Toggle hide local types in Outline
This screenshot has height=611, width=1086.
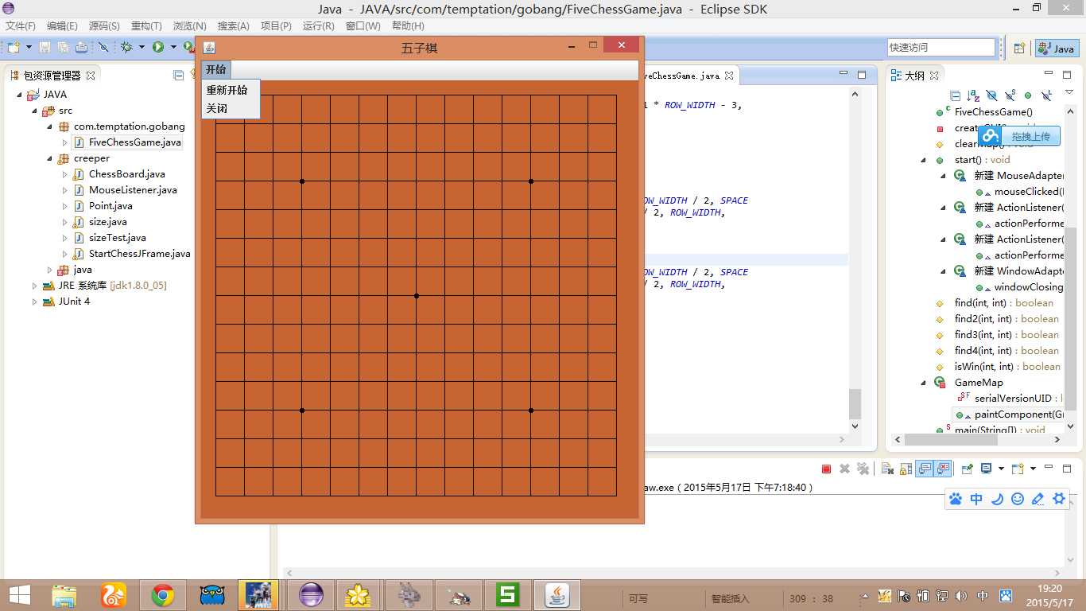(x=1046, y=95)
